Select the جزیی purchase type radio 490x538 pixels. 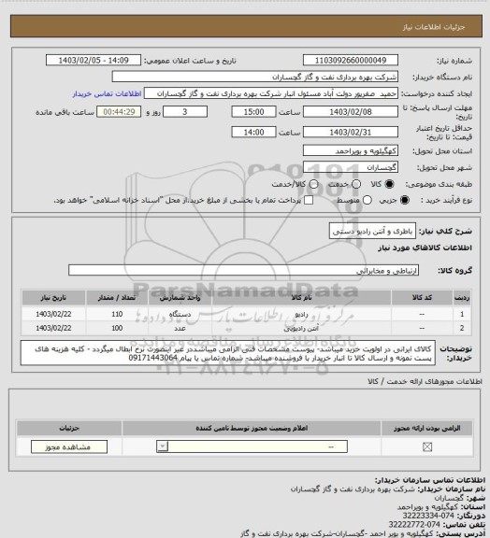(405, 200)
